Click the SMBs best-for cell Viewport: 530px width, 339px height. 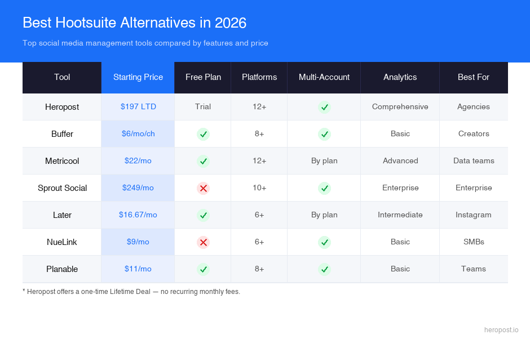(x=474, y=242)
